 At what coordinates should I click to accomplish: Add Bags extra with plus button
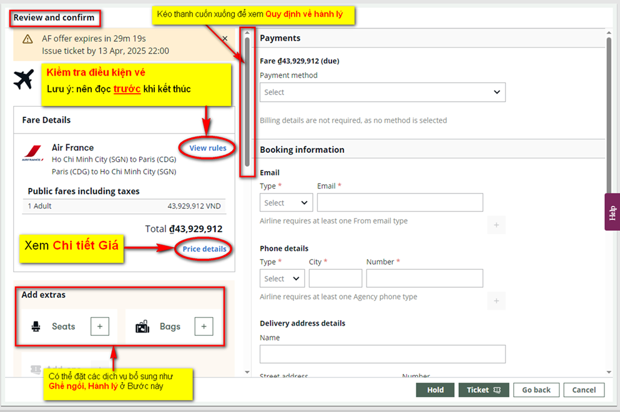point(204,326)
